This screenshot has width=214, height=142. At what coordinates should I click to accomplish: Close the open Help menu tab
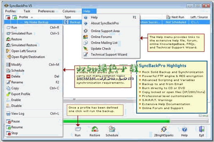pos(89,11)
